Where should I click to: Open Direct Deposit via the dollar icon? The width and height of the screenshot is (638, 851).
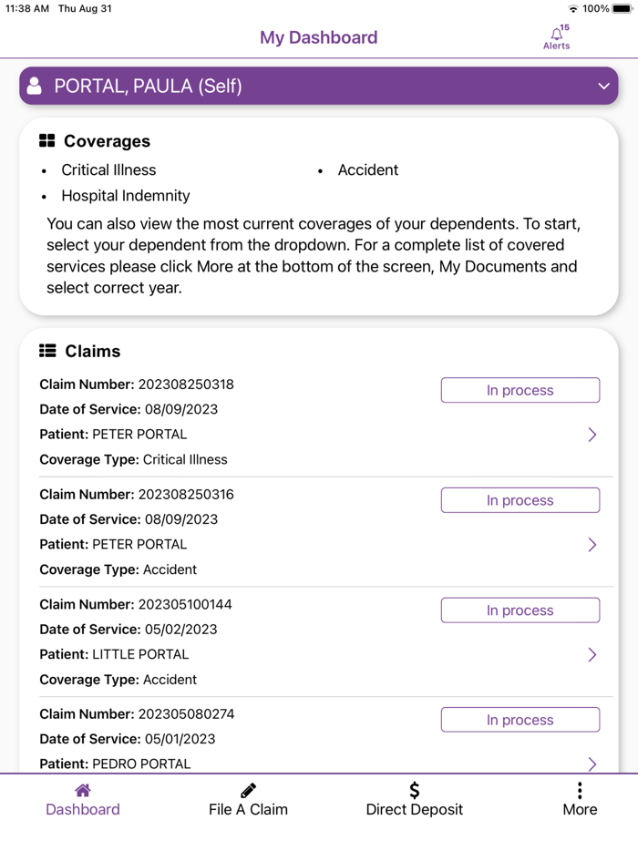coord(414,789)
